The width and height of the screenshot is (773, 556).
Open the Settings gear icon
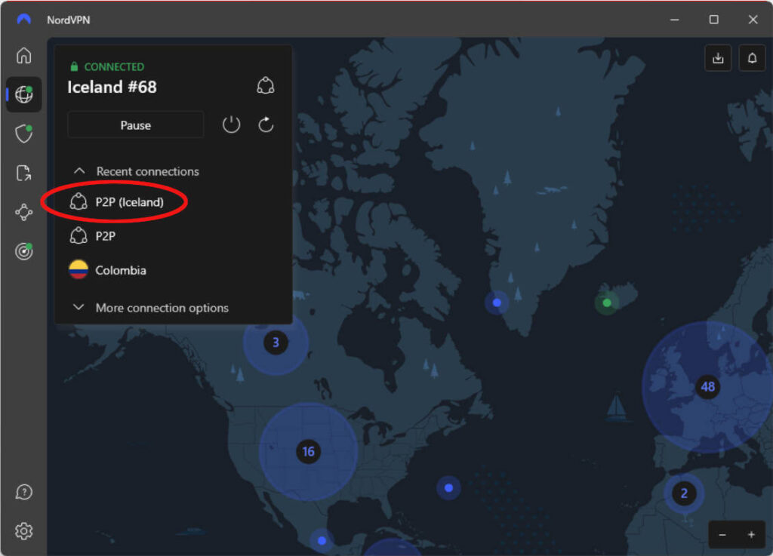[x=23, y=531]
